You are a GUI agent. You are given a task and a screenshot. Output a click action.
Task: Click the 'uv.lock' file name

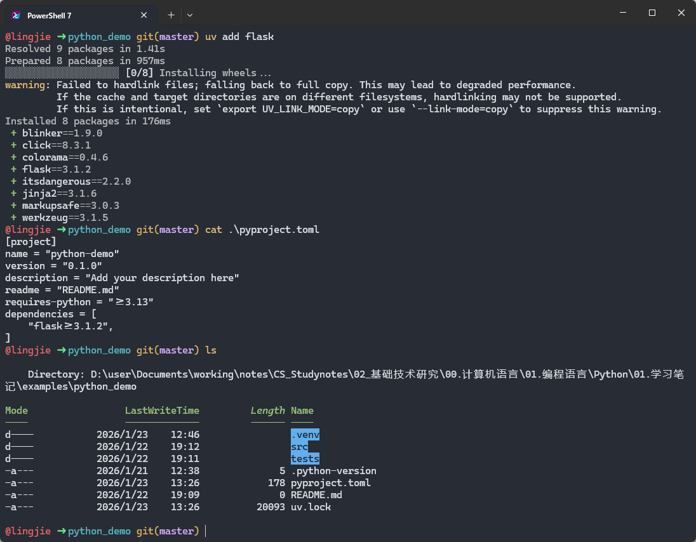[x=311, y=507]
